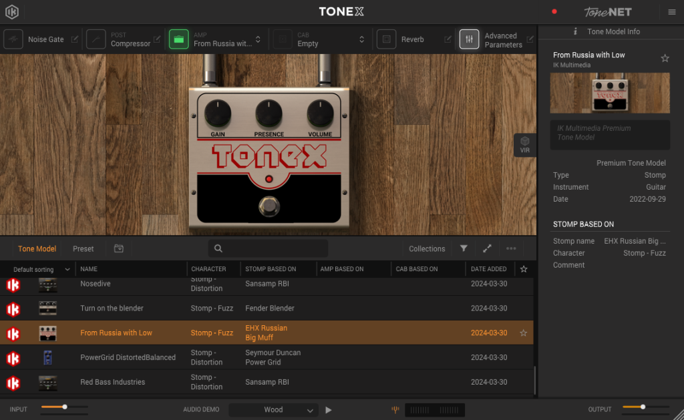Viewport: 684px width, 420px height.
Task: Select Red Bass Industries tone model
Action: [x=267, y=382]
